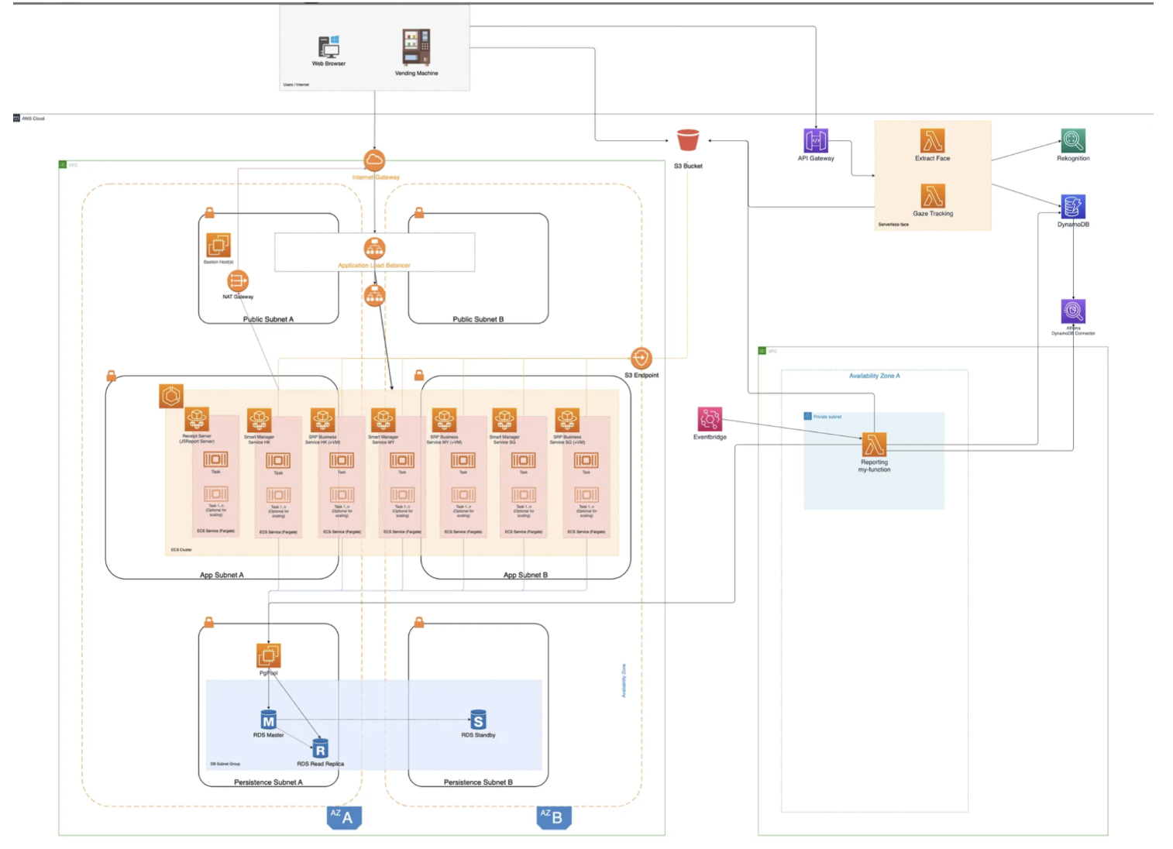
Task: Click the Eventbridge icon
Action: click(710, 419)
